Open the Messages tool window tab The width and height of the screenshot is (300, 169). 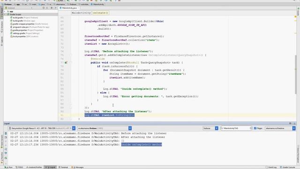[x=77, y=167]
